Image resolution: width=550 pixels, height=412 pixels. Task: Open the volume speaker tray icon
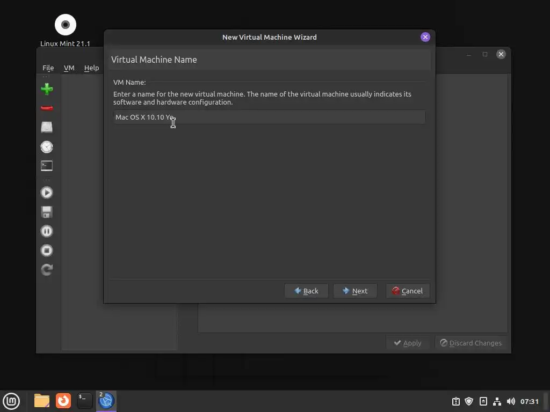(x=511, y=401)
